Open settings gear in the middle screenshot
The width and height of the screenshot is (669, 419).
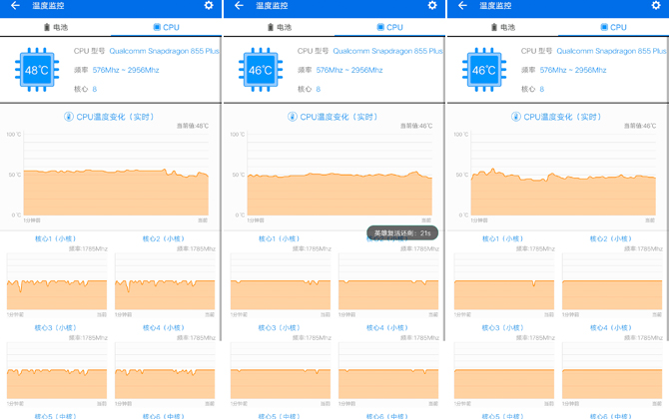(x=432, y=5)
